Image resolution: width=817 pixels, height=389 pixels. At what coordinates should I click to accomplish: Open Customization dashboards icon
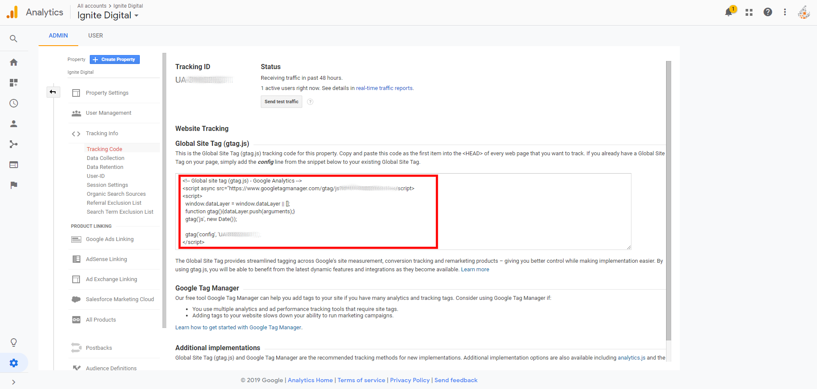[14, 83]
